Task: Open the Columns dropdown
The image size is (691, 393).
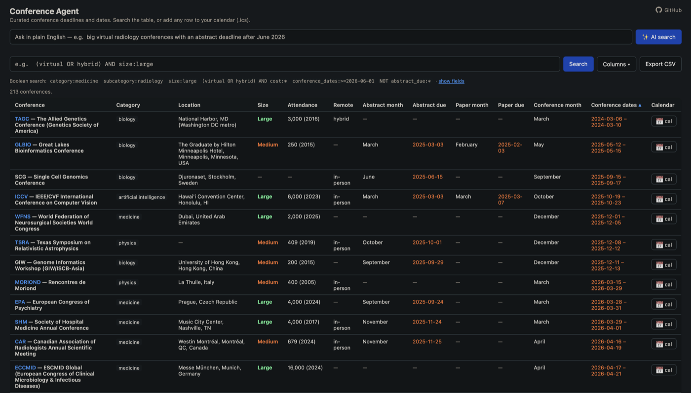Action: pos(616,64)
